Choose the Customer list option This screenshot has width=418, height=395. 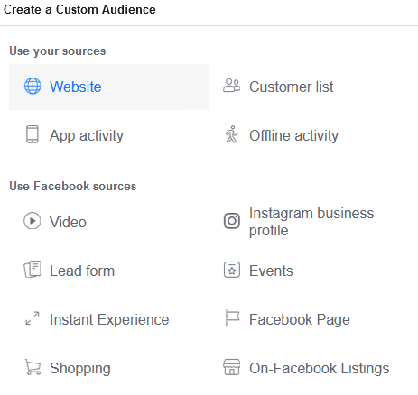(292, 87)
